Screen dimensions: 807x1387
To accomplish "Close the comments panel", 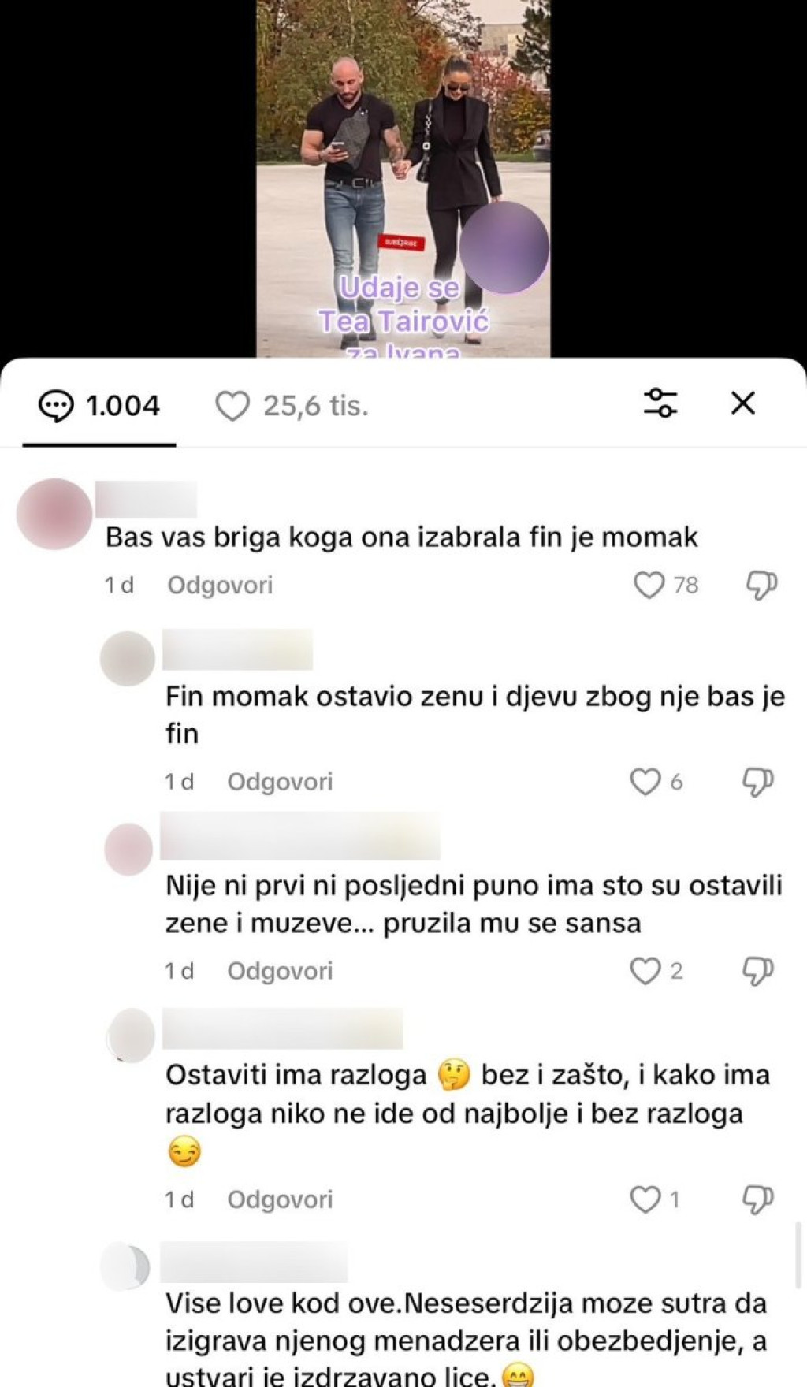I will click(743, 403).
